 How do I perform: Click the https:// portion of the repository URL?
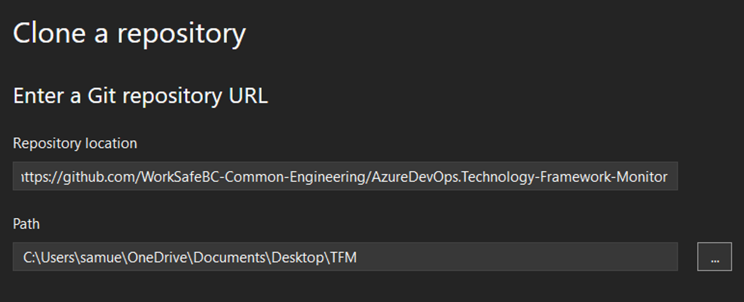pos(39,176)
